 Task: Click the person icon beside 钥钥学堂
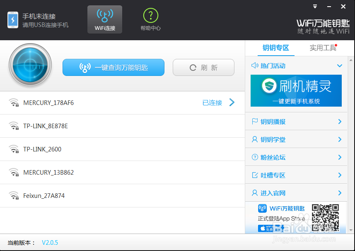coord(255,139)
